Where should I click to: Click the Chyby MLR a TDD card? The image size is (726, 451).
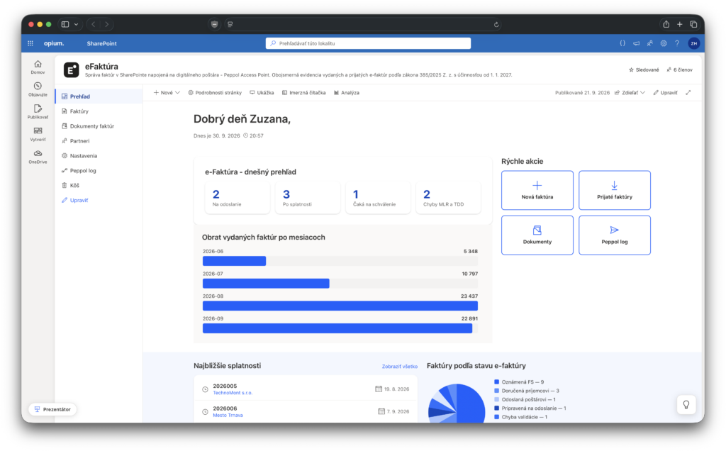(449, 198)
